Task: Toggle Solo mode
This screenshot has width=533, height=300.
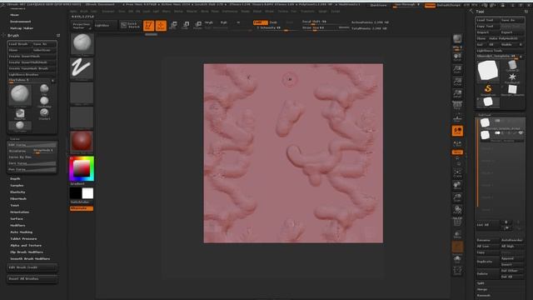Action: (x=457, y=259)
